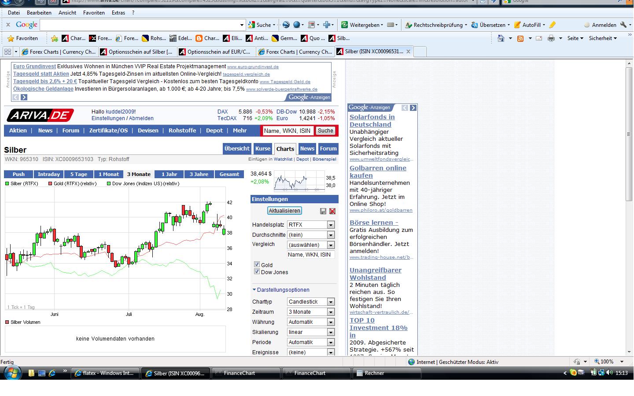Click the Aktualisieren button
Viewport: 634px width, 396px height.
coord(284,211)
